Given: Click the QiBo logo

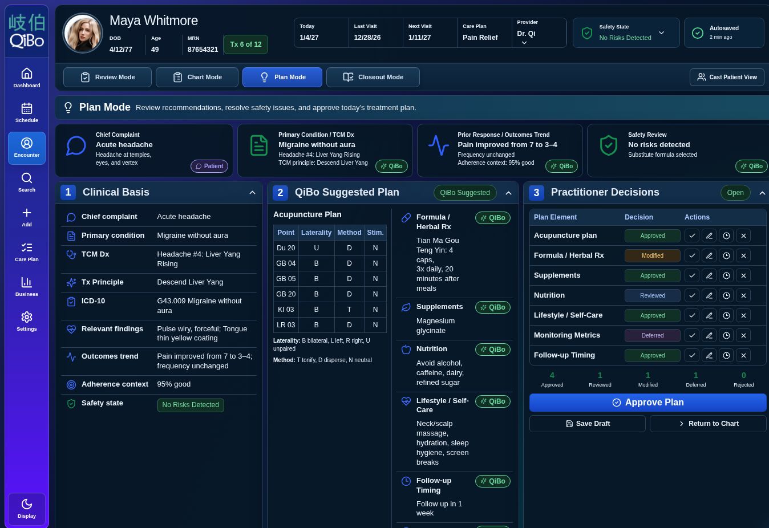Looking at the screenshot, I should point(27,32).
